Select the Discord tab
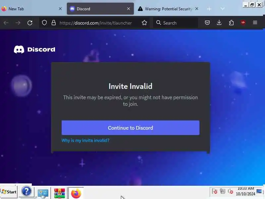The image size is (265, 199). (100, 9)
